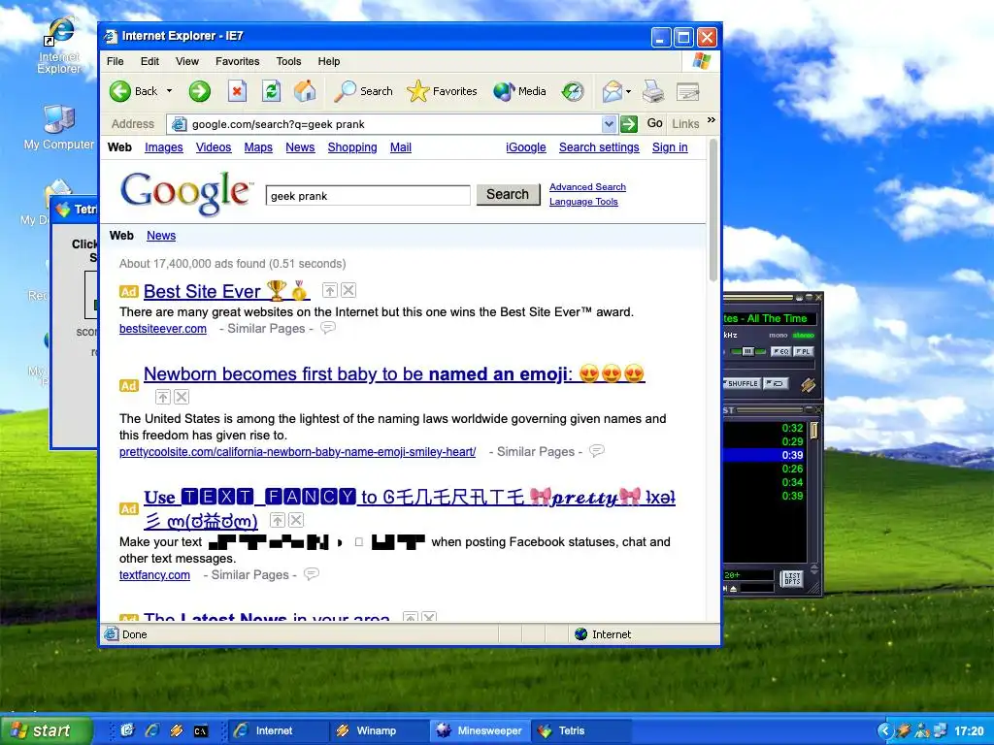This screenshot has height=745, width=994.
Task: Expand Links toolbar chevron
Action: click(712, 119)
